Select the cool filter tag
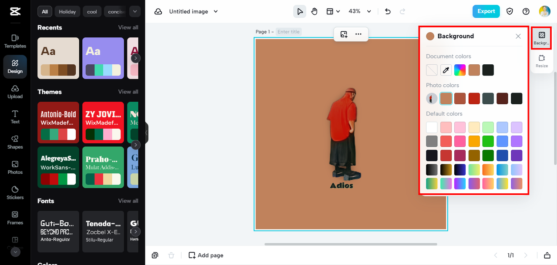 pyautogui.click(x=92, y=12)
